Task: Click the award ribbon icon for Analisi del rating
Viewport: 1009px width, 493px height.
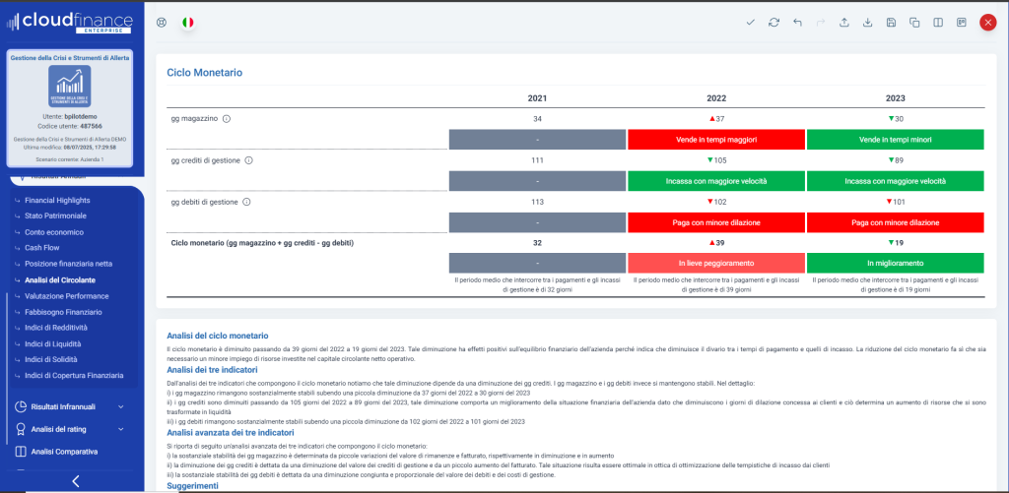Action: (x=20, y=429)
